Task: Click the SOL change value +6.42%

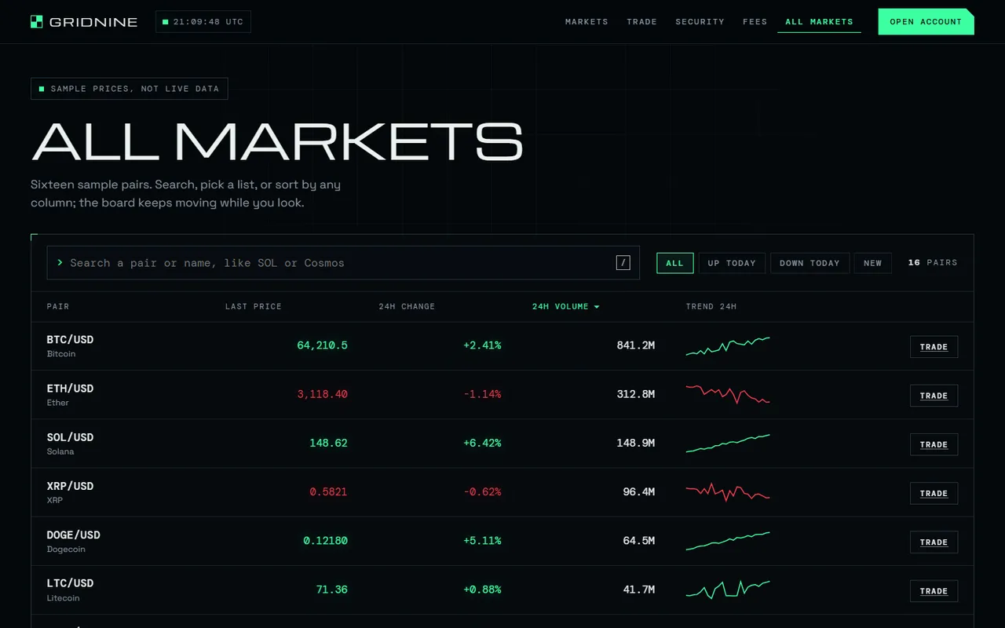Action: coord(482,443)
